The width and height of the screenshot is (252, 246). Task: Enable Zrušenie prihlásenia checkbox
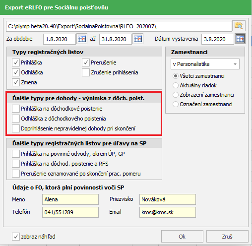[86, 72]
